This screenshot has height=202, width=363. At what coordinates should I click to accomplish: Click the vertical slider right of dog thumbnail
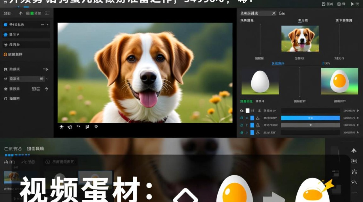point(340,39)
